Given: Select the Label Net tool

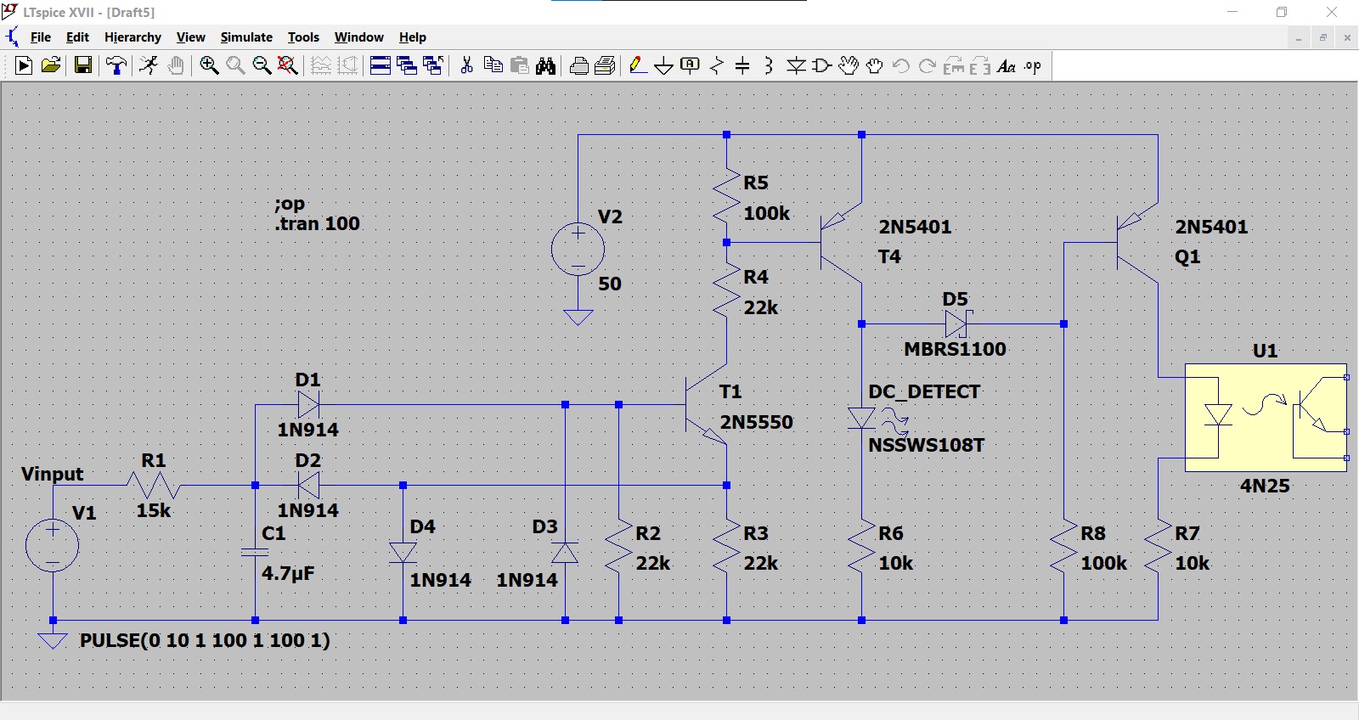Looking at the screenshot, I should (691, 65).
